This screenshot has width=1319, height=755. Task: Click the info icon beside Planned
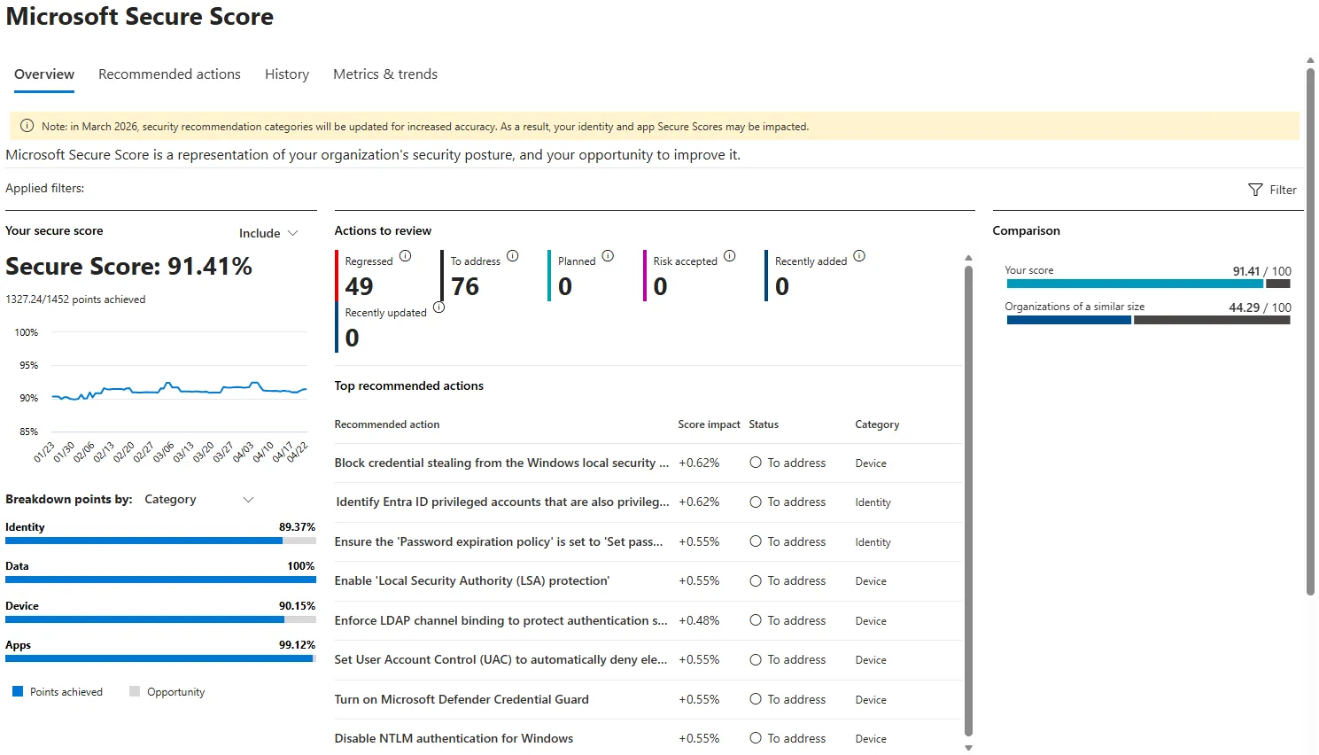[x=608, y=256]
